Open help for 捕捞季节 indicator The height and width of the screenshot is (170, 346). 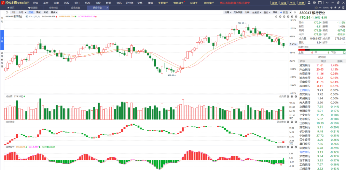point(292,147)
